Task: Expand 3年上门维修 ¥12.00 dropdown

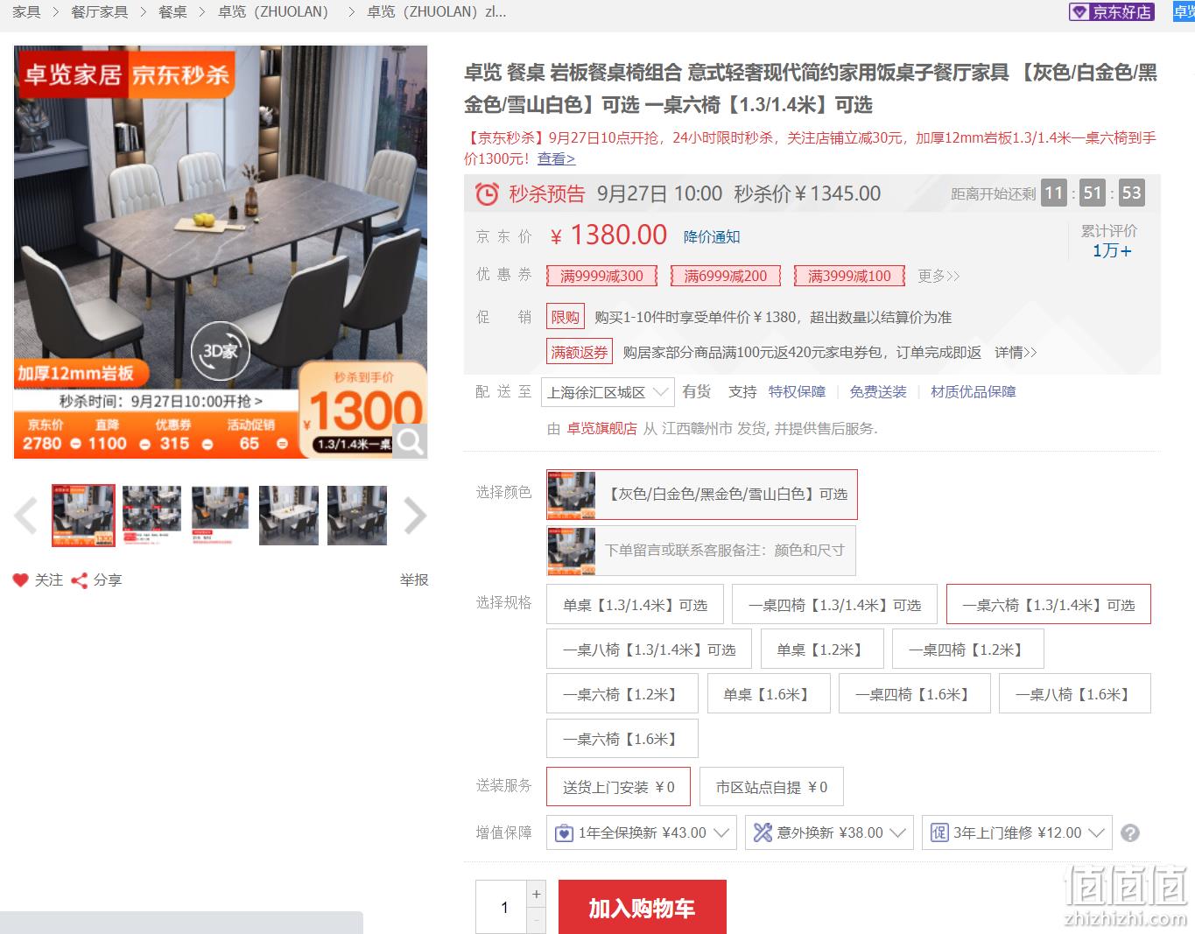Action: (x=1016, y=832)
